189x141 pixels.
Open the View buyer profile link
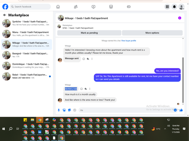pos(129,40)
